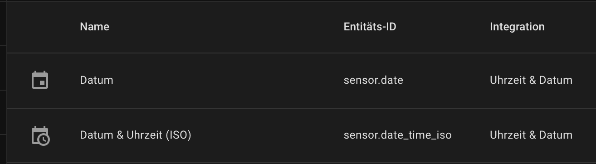Sort entities by the Entitäts-ID header
The image size is (596, 164).
370,27
